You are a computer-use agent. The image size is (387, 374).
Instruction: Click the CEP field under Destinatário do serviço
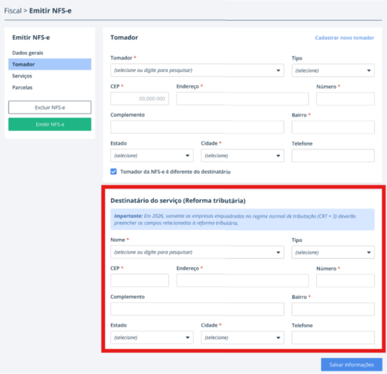(x=140, y=280)
